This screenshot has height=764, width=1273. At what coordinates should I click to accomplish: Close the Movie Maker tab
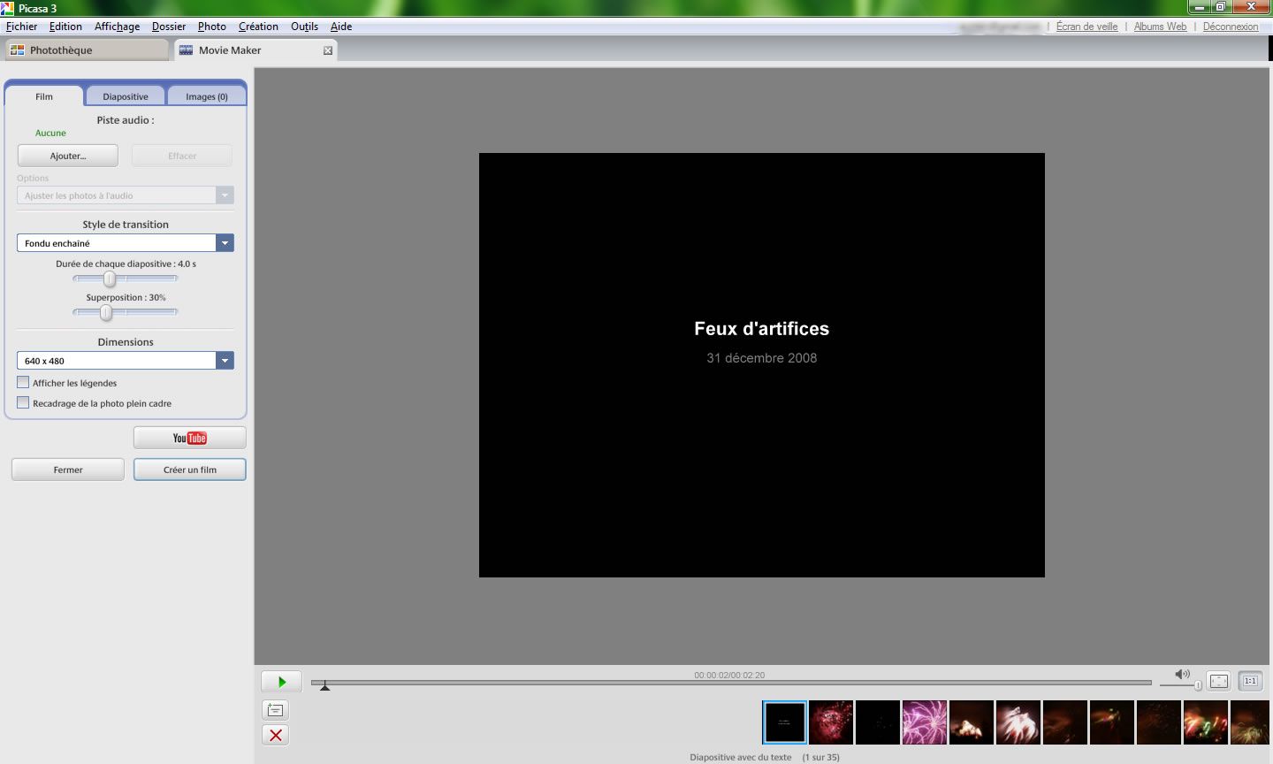click(328, 50)
